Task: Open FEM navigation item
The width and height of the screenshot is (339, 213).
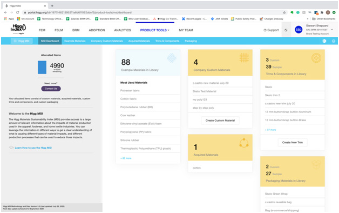Action: pos(42,30)
